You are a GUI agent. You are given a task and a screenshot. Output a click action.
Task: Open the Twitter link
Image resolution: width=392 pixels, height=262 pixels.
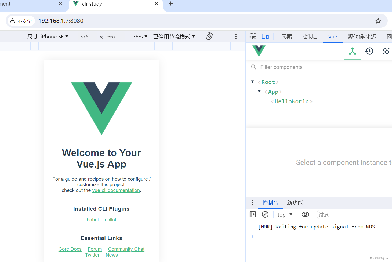click(92, 255)
